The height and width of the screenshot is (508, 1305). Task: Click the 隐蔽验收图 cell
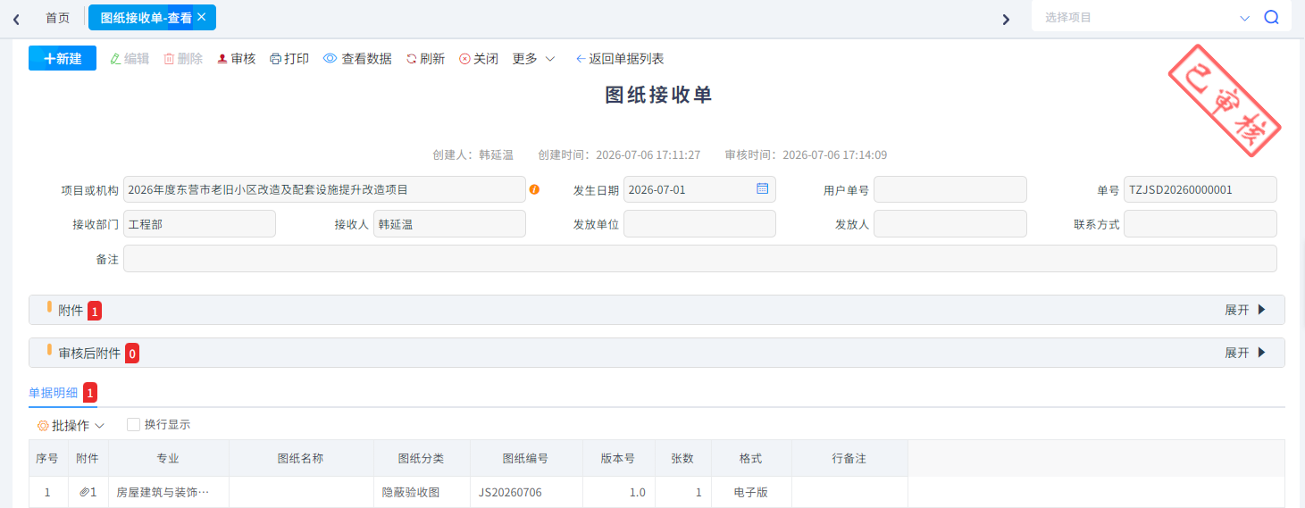point(422,492)
